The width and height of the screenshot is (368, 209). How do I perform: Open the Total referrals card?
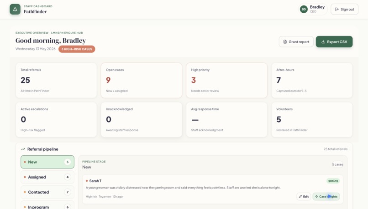pos(56,80)
